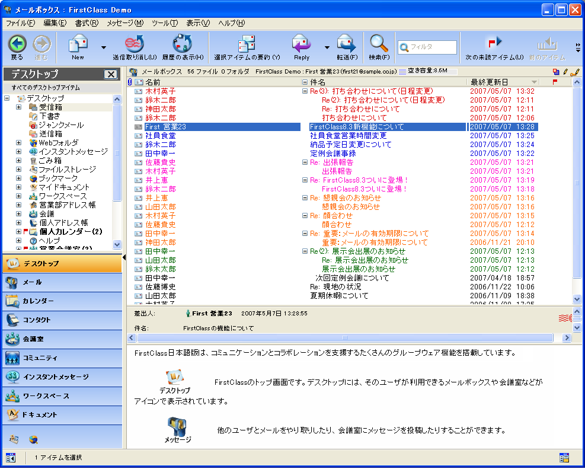
Task: Click 選択アイテムの要約 summary icon
Action: (247, 44)
